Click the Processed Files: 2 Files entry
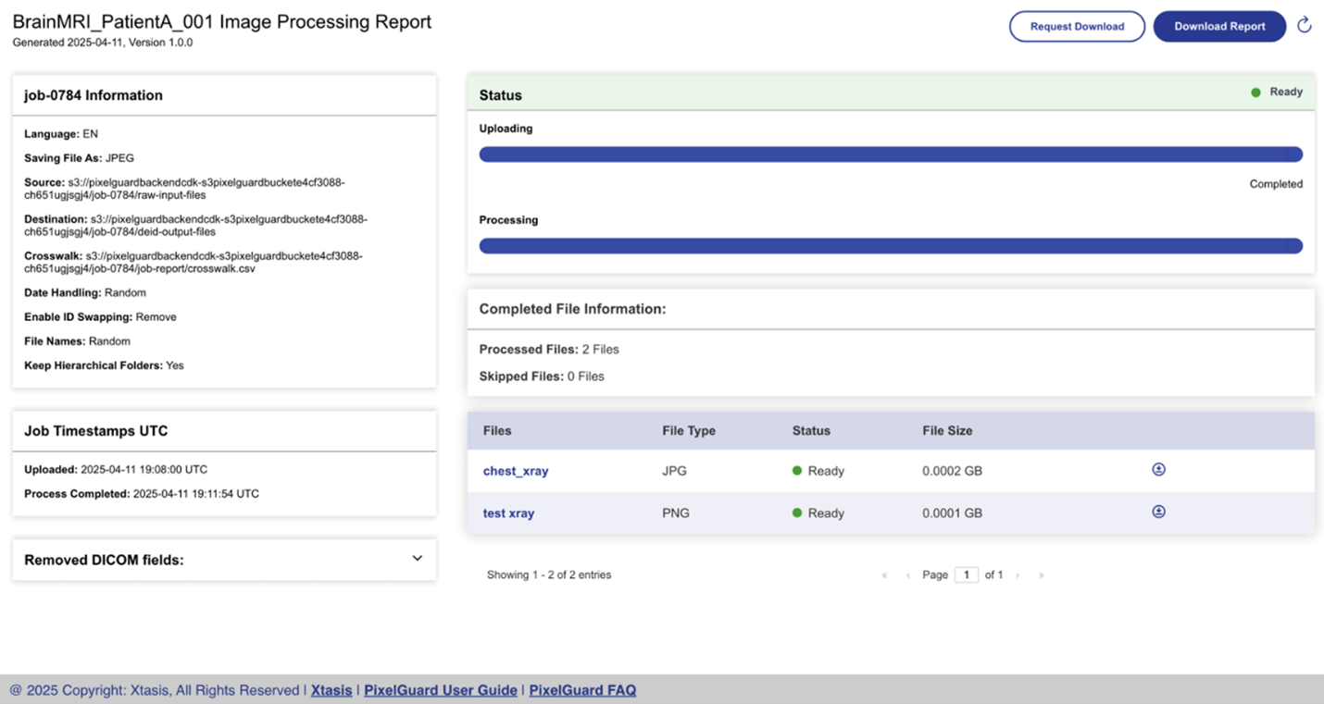 [549, 350]
